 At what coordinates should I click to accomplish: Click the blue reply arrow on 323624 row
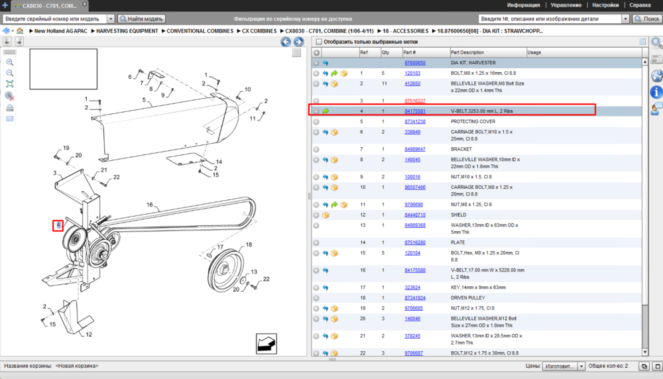pos(325,288)
